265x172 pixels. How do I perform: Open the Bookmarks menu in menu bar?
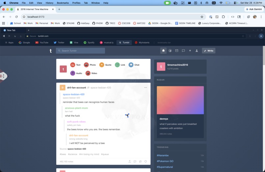pos(63,3)
